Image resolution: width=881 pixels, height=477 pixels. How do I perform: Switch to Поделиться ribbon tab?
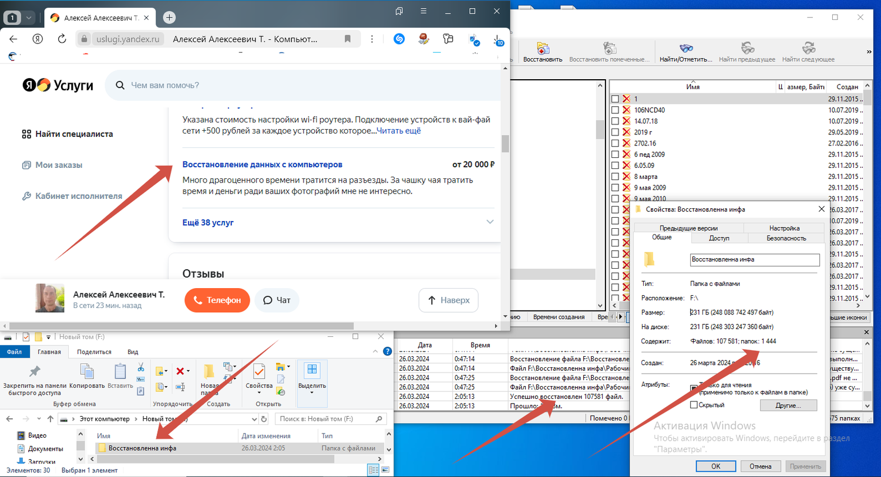94,352
